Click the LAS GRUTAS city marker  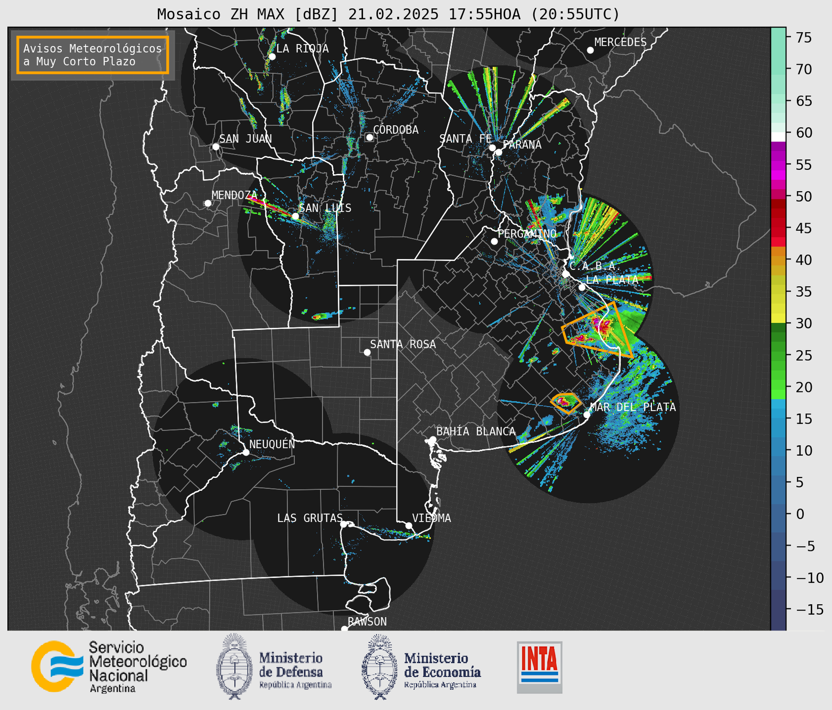(x=344, y=524)
